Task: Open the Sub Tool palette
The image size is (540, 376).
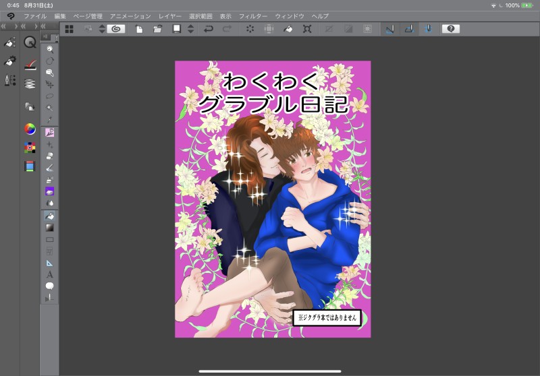Action: (10, 42)
